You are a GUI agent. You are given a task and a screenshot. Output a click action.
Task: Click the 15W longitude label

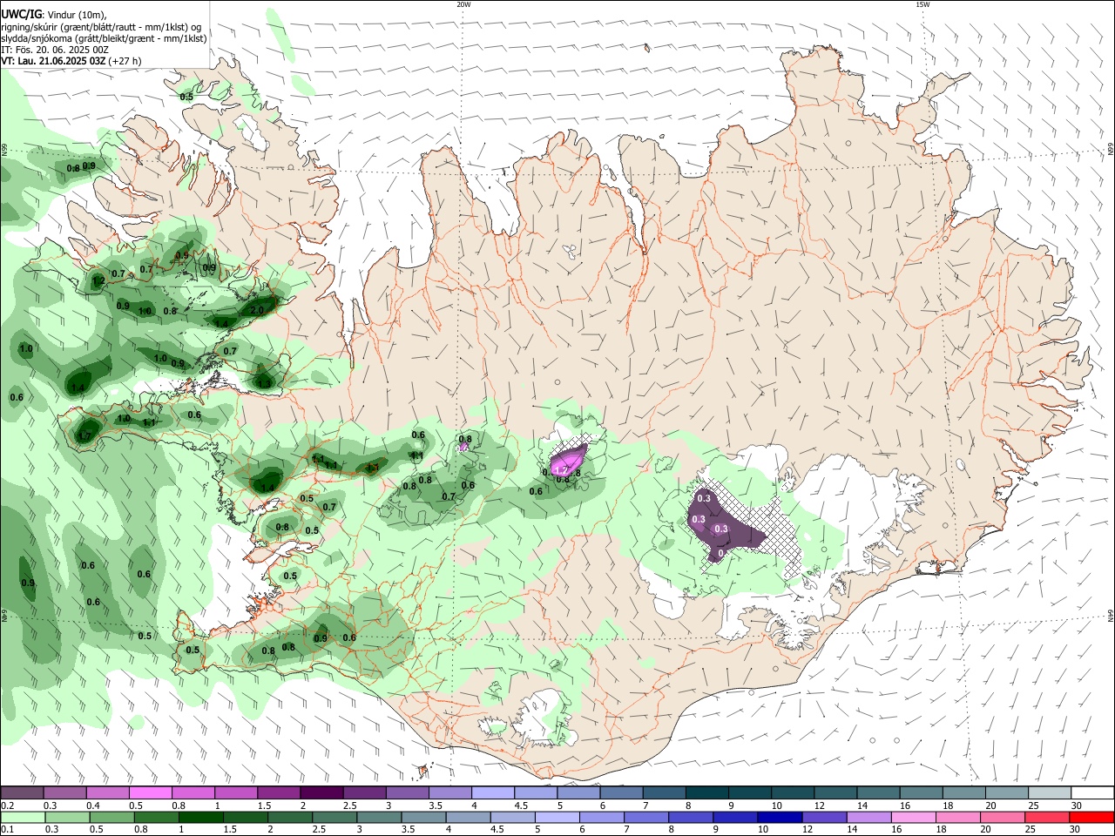click(x=922, y=4)
